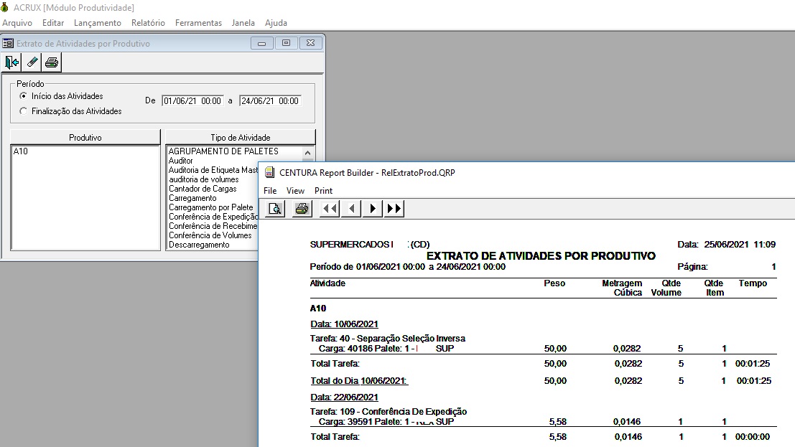Select A10 in the Produtivo list

21,151
